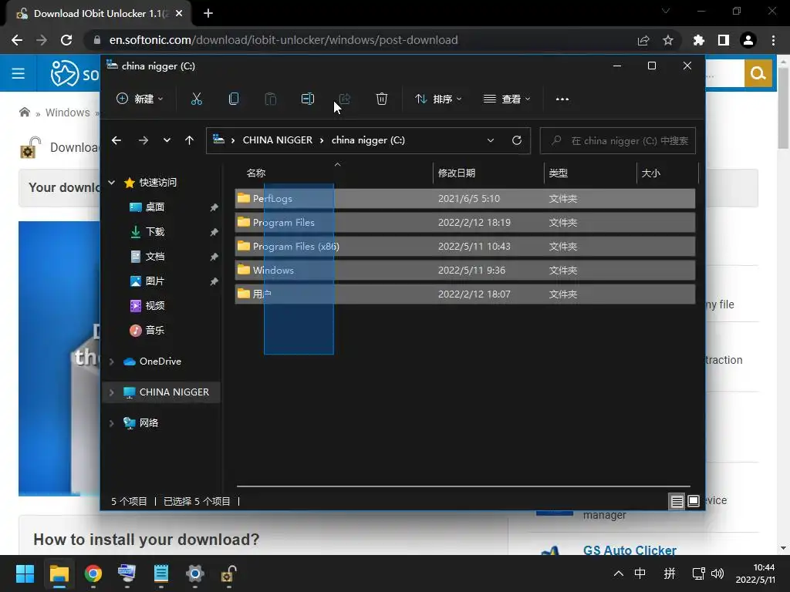Switch to the details list view toggle

[x=677, y=501]
